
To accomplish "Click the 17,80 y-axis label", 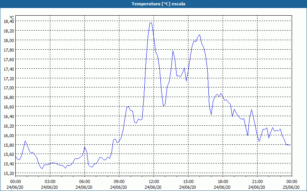I will click(x=9, y=50).
